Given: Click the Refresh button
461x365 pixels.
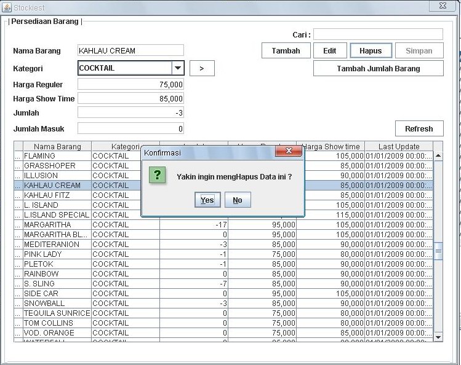Looking at the screenshot, I should coord(419,128).
